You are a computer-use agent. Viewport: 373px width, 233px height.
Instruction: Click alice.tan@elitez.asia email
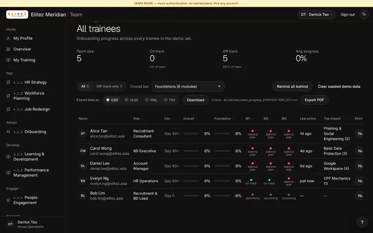point(107,136)
